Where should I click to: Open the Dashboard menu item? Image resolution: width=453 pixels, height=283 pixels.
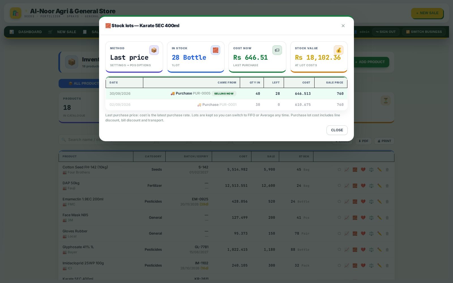[26, 32]
